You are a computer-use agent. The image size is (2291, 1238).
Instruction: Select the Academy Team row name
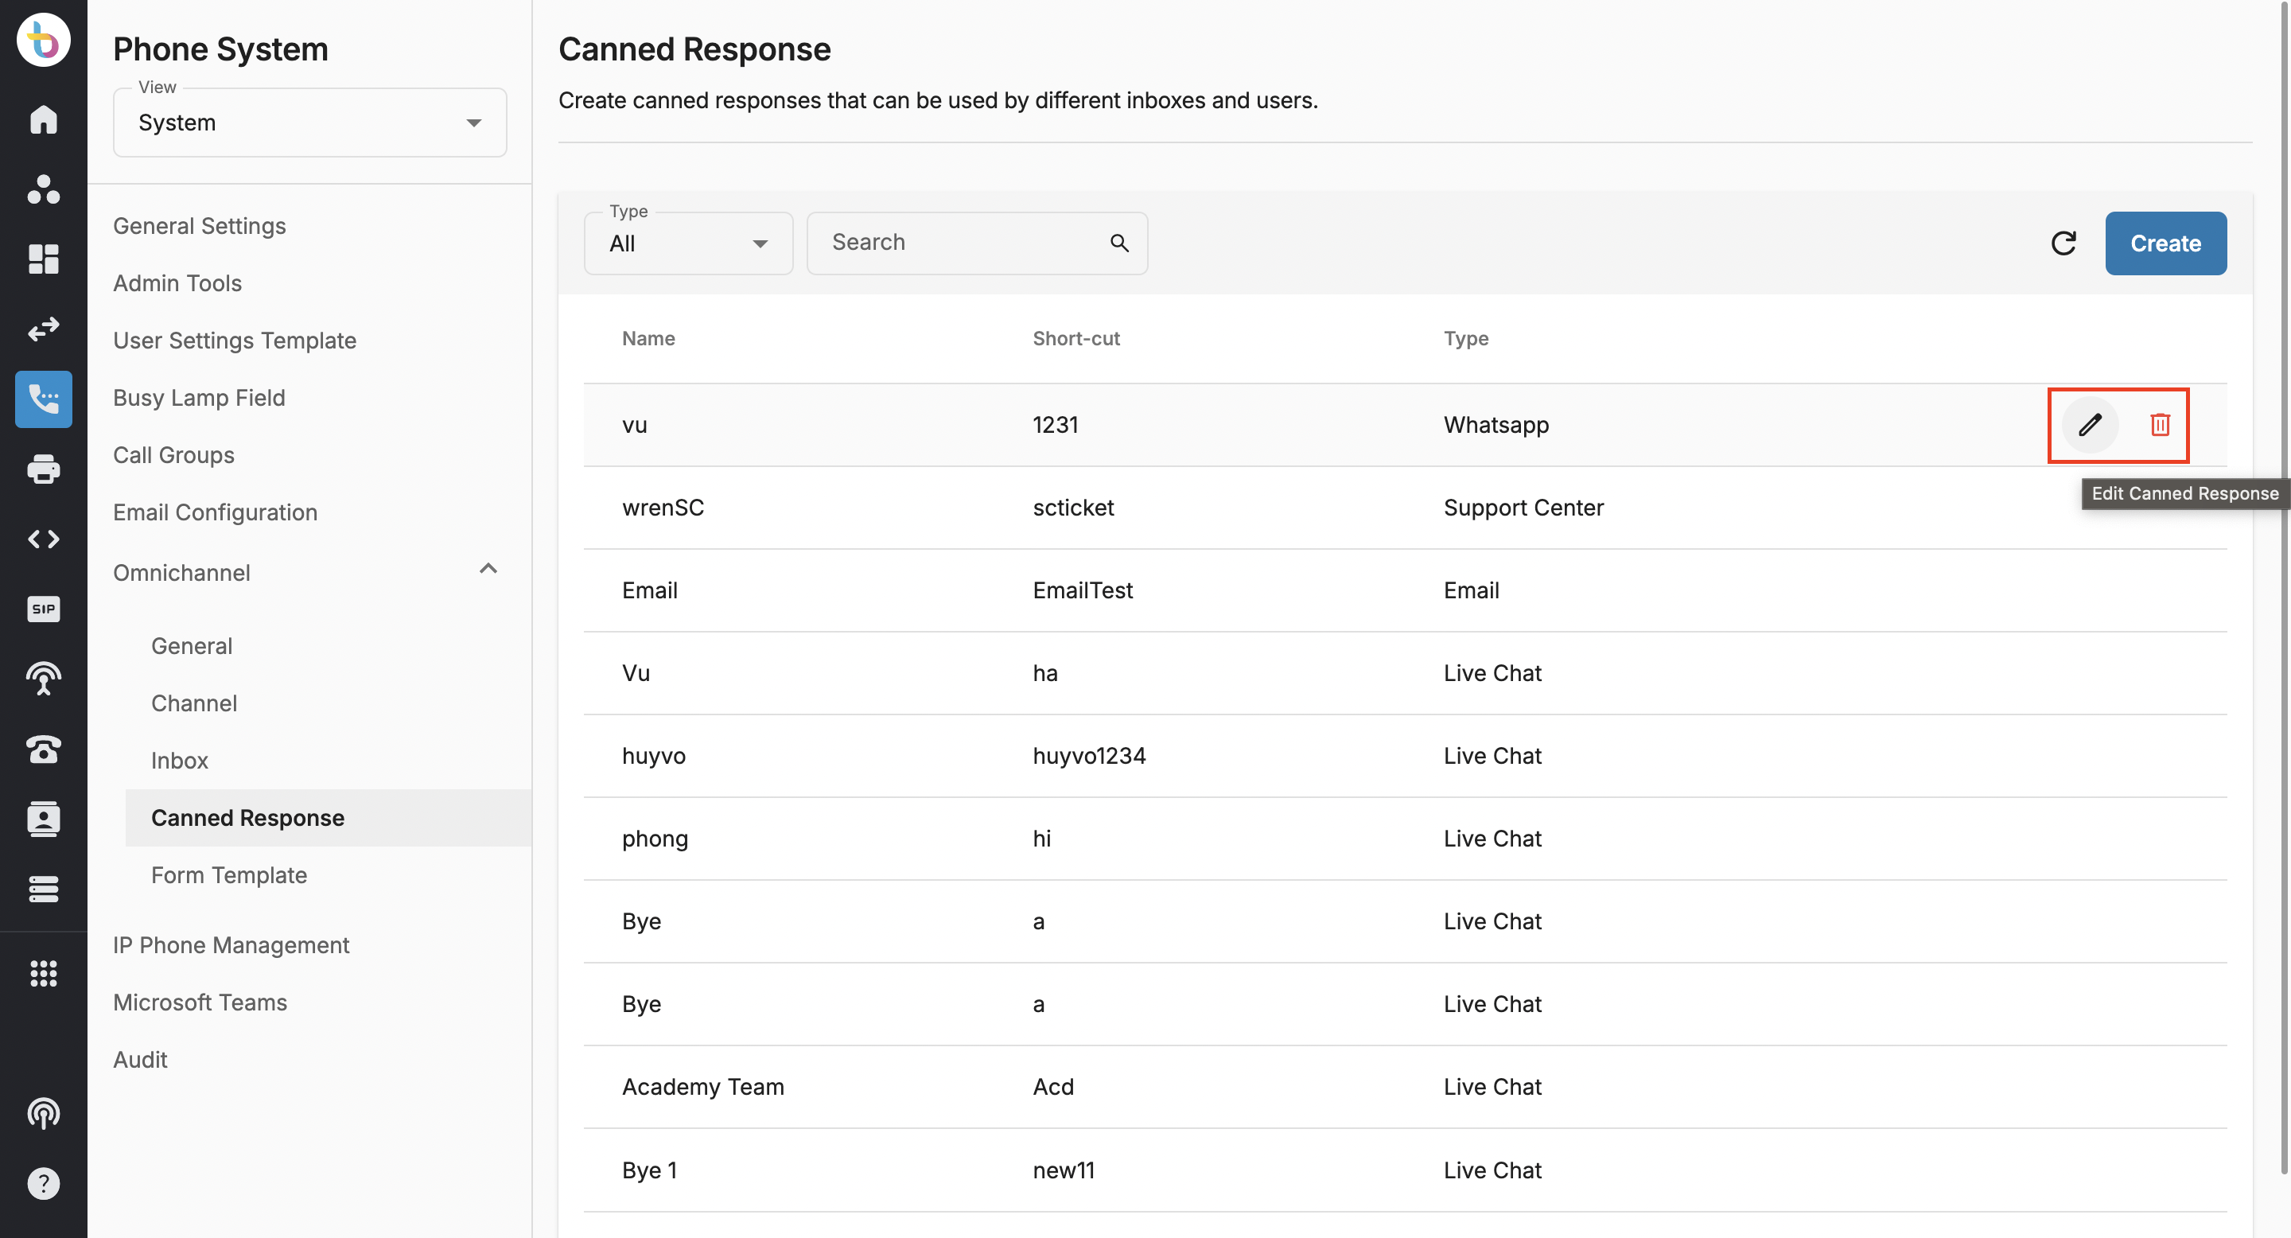[x=702, y=1087]
